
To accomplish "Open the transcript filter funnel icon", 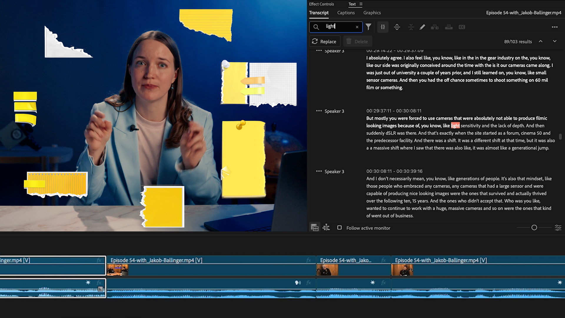I will [368, 27].
